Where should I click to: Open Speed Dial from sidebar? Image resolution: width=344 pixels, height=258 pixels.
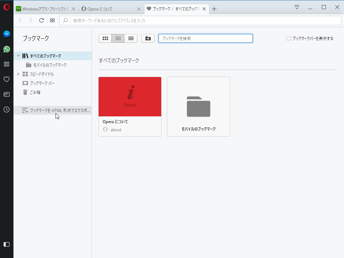pos(7,64)
